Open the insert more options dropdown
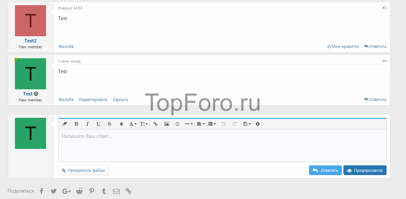The width and height of the screenshot is (406, 199). pos(189,124)
